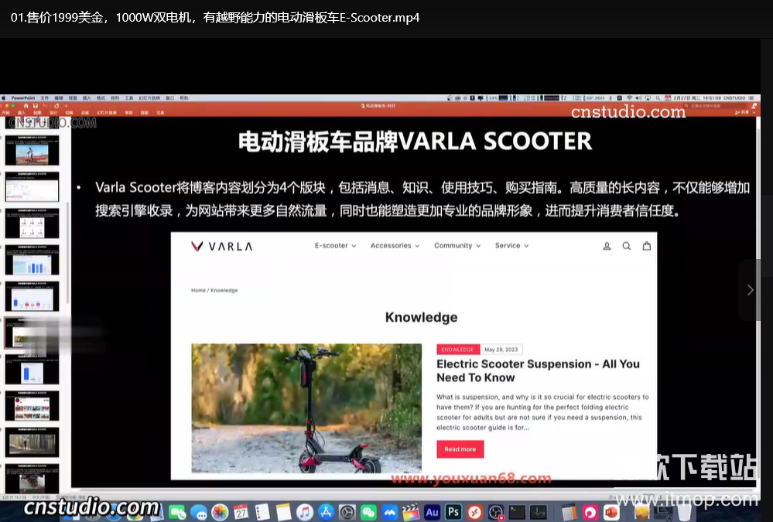
Task: Expand the Community dropdown menu
Action: point(457,245)
